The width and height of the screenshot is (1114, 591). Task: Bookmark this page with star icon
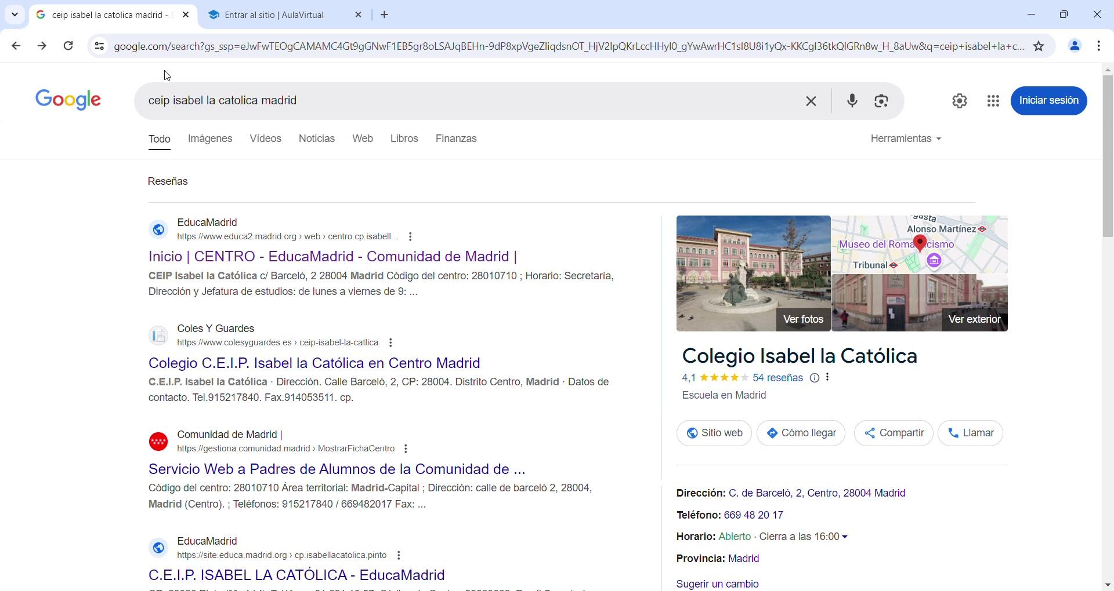[x=1039, y=46]
